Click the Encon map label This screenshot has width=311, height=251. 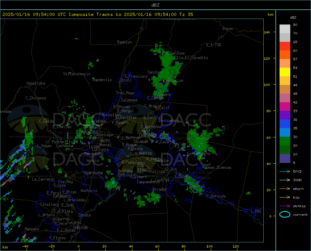click(x=228, y=29)
